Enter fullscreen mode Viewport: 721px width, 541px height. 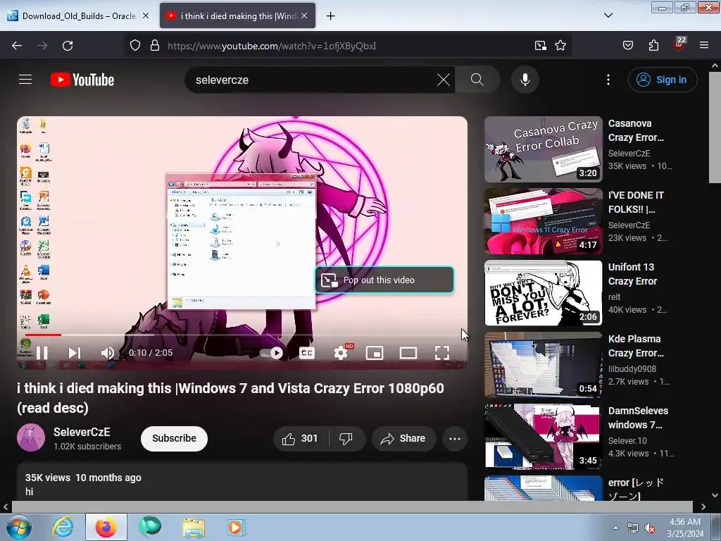pos(442,353)
